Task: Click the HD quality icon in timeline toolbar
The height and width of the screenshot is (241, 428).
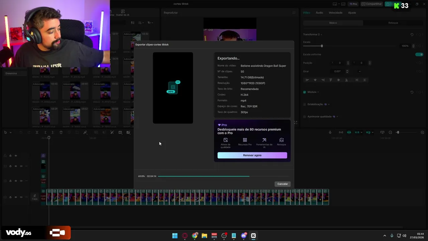Action: click(120, 133)
